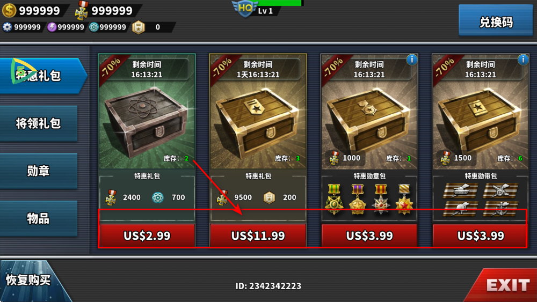
Task: Click the teal atom tech icon
Action: pyautogui.click(x=93, y=27)
